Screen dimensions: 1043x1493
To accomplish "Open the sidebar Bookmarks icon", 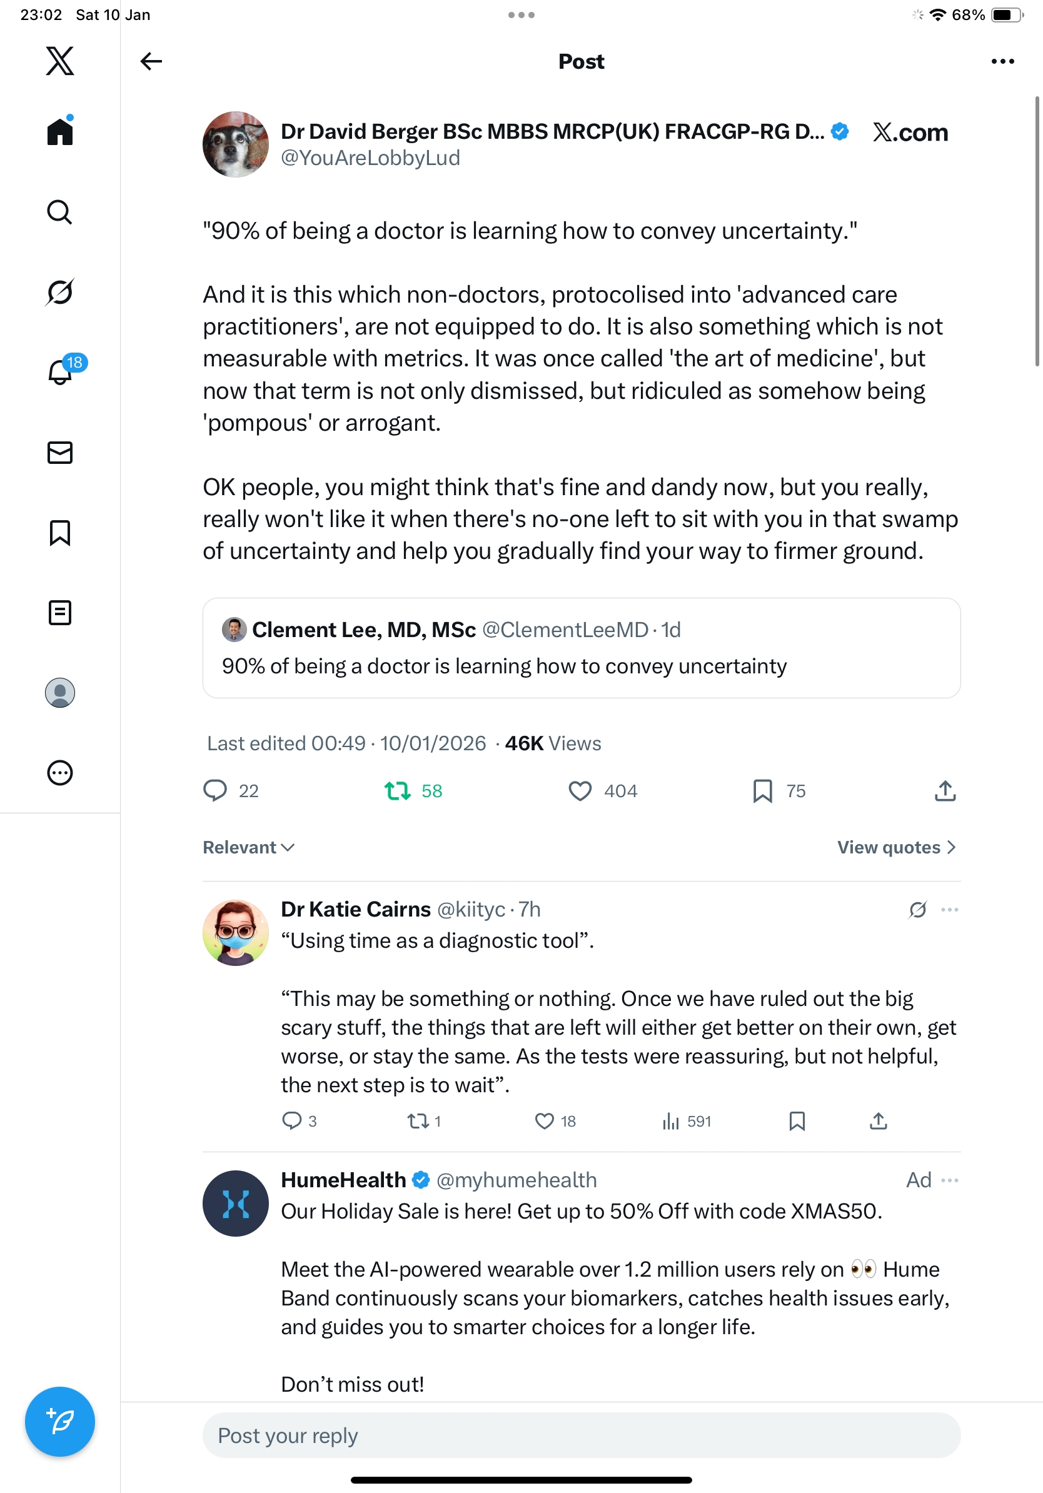I will pyautogui.click(x=60, y=533).
